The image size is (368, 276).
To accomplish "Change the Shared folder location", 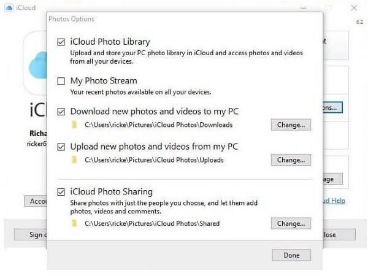I will click(x=291, y=223).
